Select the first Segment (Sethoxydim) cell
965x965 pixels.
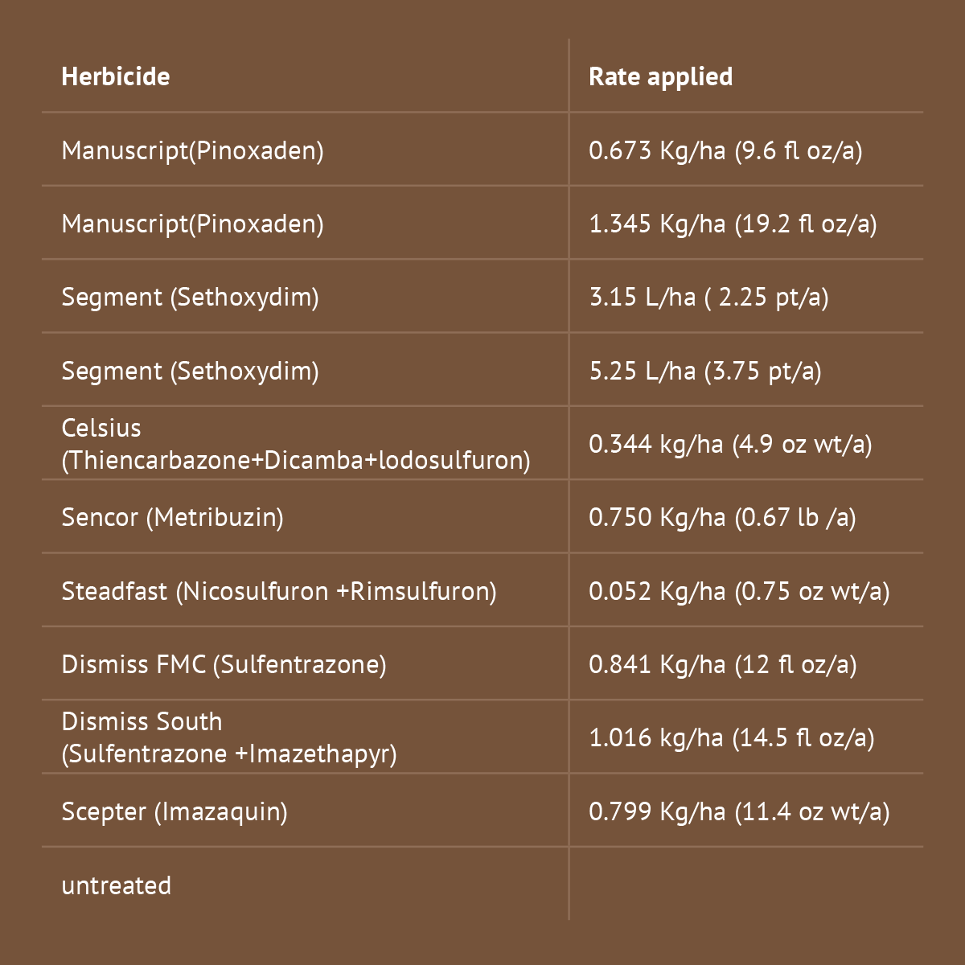[x=190, y=297]
